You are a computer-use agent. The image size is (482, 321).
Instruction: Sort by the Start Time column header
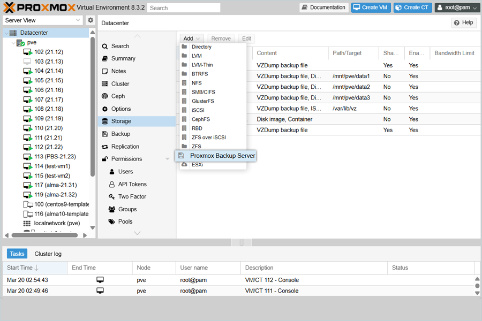22,267
